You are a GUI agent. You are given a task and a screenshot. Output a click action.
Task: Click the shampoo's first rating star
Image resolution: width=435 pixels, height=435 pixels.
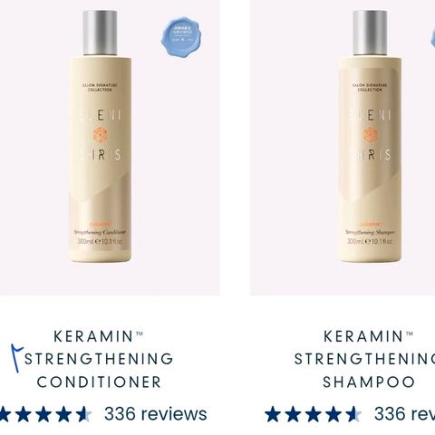pos(273,414)
